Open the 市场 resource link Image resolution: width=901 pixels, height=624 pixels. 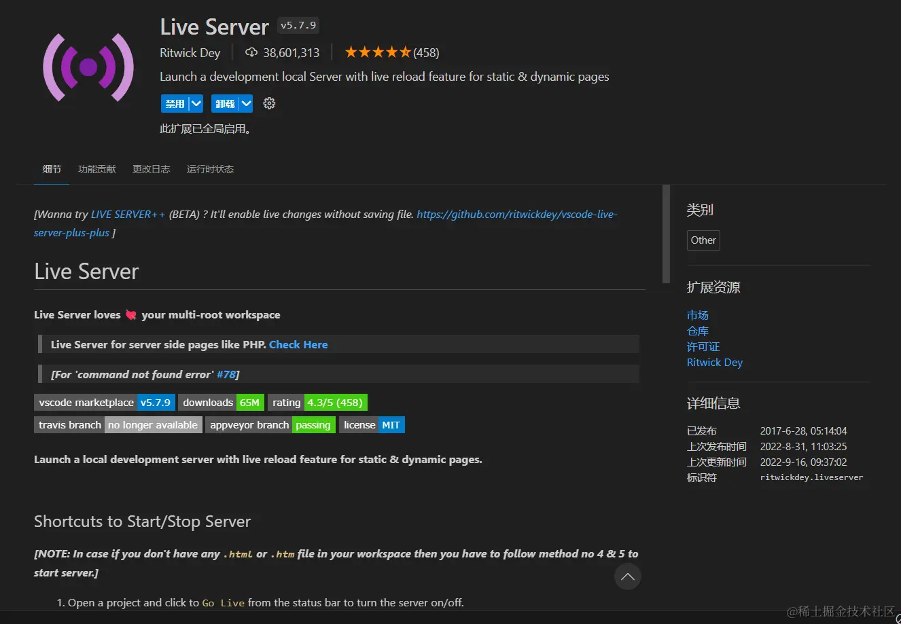pos(698,315)
